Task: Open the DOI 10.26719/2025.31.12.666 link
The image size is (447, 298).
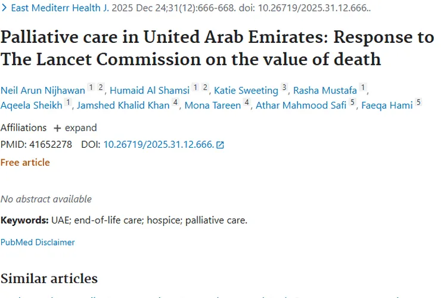Action: click(x=158, y=144)
